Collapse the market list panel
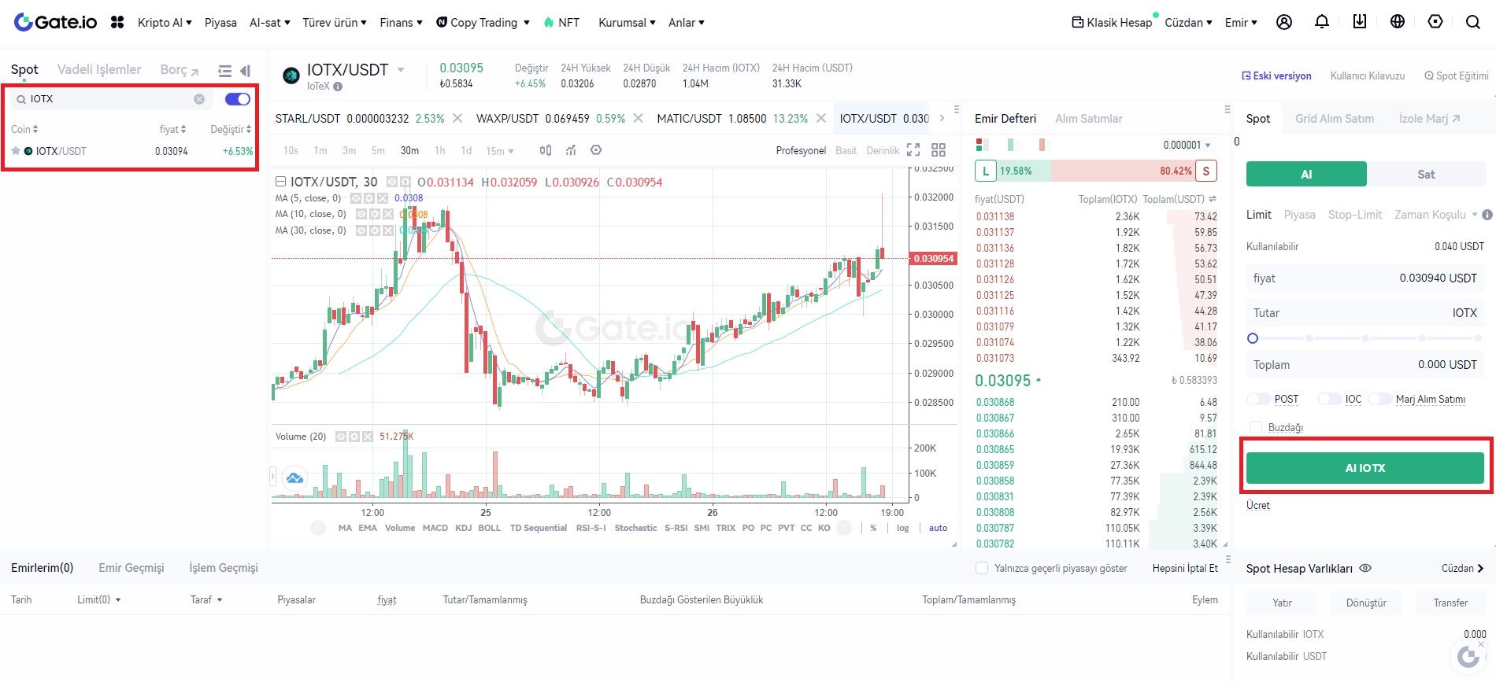Screen dimensions: 1496x682 [x=246, y=71]
